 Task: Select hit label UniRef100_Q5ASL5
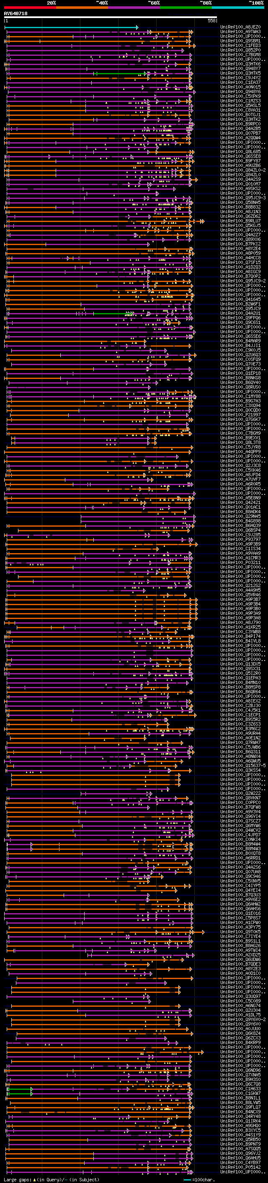click(x=240, y=105)
